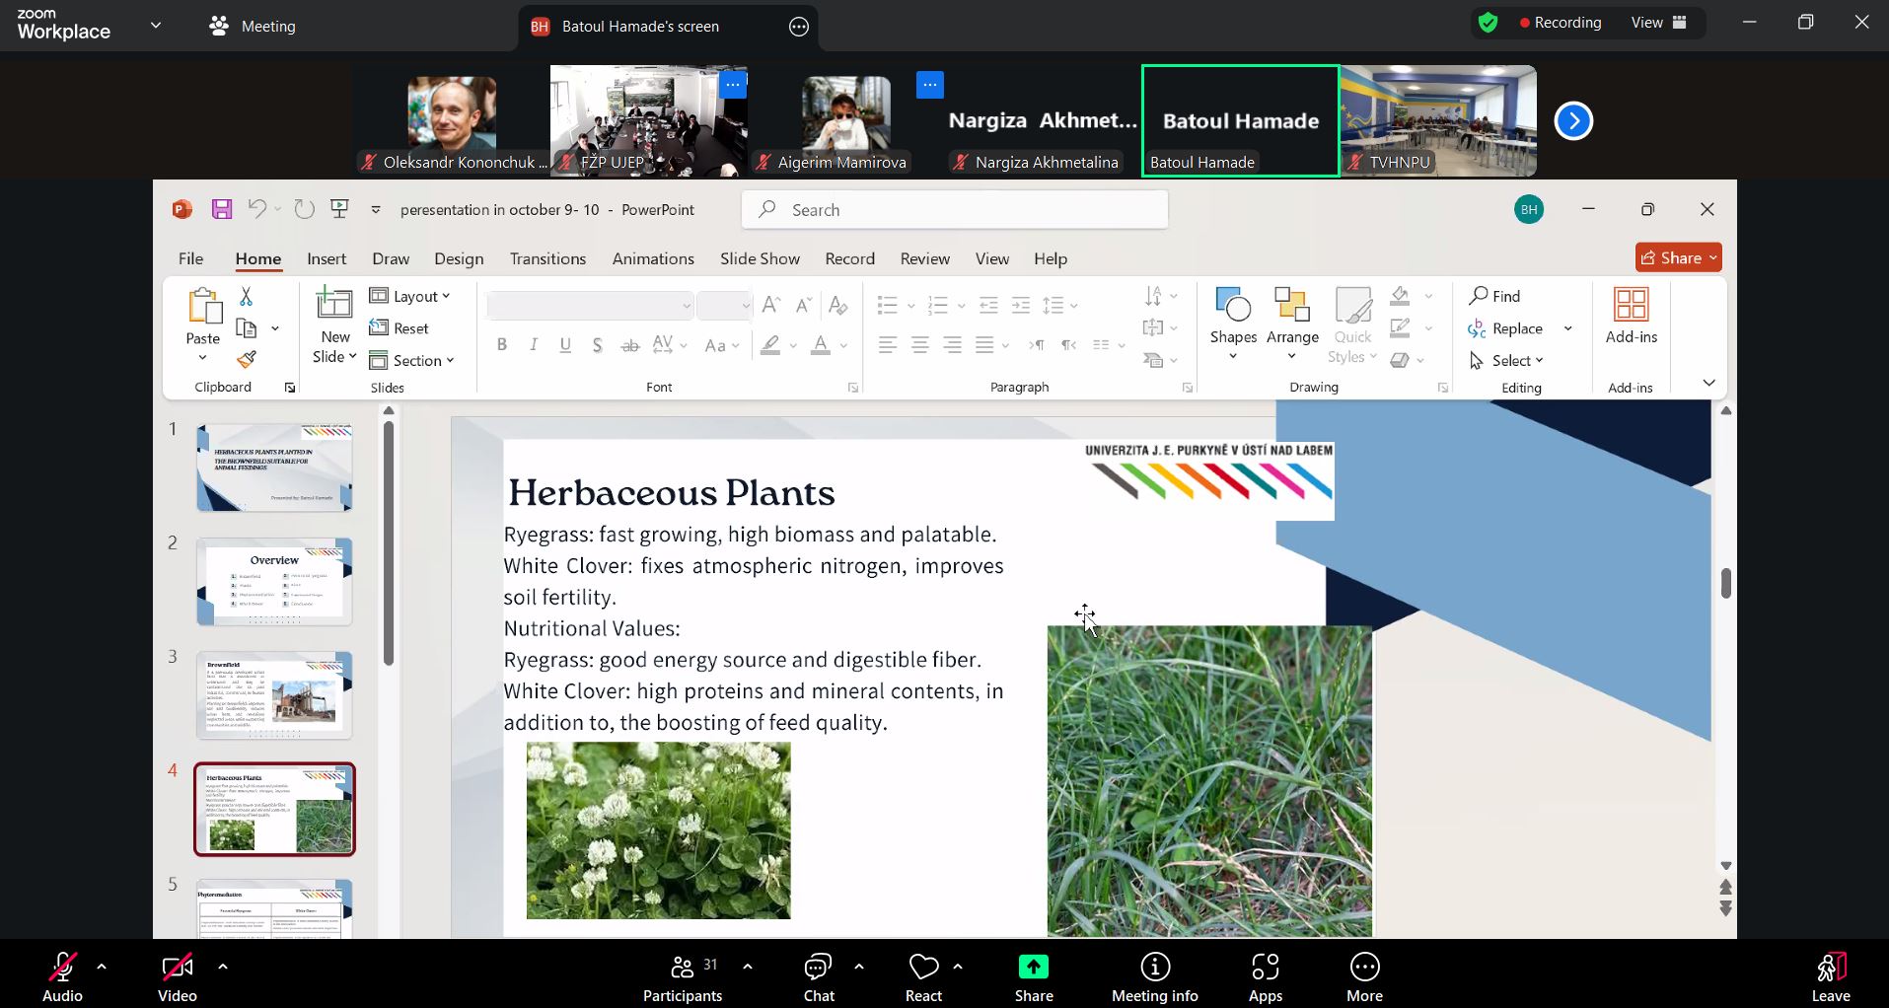Open the Zoom View dropdown
This screenshot has height=1008, width=1889.
1658,23
